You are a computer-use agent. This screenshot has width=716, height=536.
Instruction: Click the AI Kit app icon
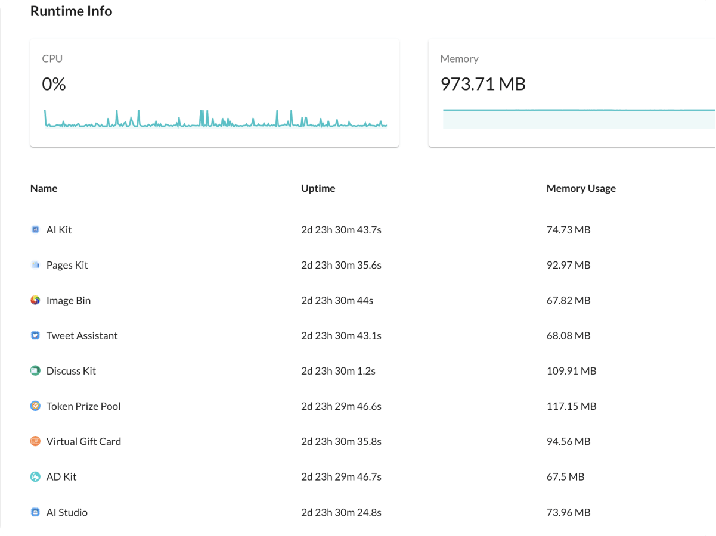tap(35, 230)
